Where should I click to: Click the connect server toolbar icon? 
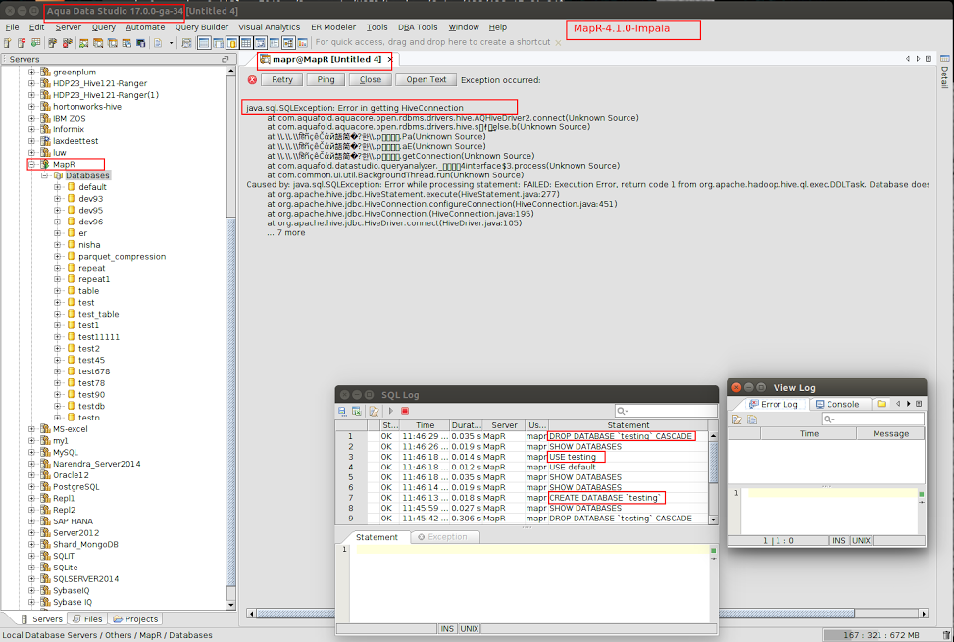(52, 43)
